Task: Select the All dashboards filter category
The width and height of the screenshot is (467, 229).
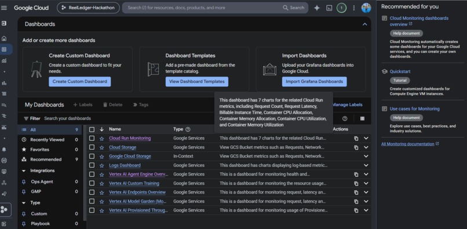Action: click(x=49, y=130)
